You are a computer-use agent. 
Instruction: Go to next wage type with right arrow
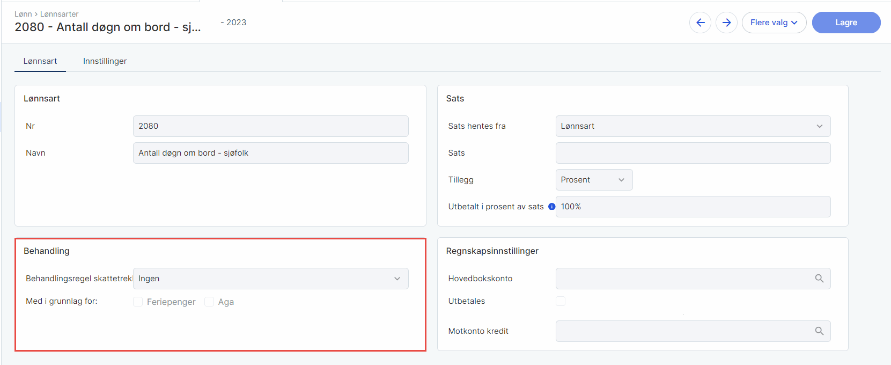coord(726,23)
